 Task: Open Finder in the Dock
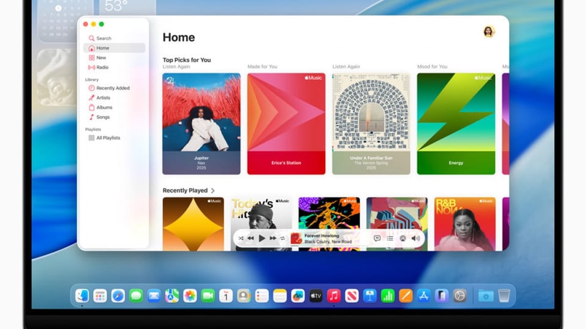click(x=82, y=296)
